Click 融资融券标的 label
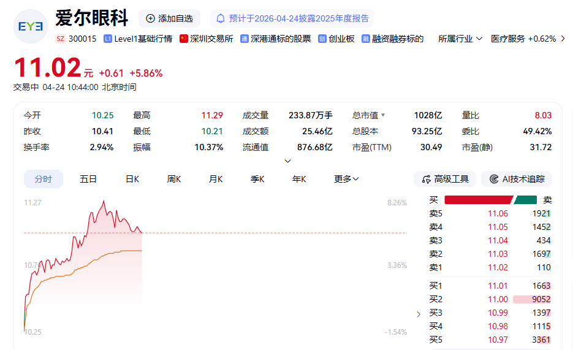 [398, 39]
